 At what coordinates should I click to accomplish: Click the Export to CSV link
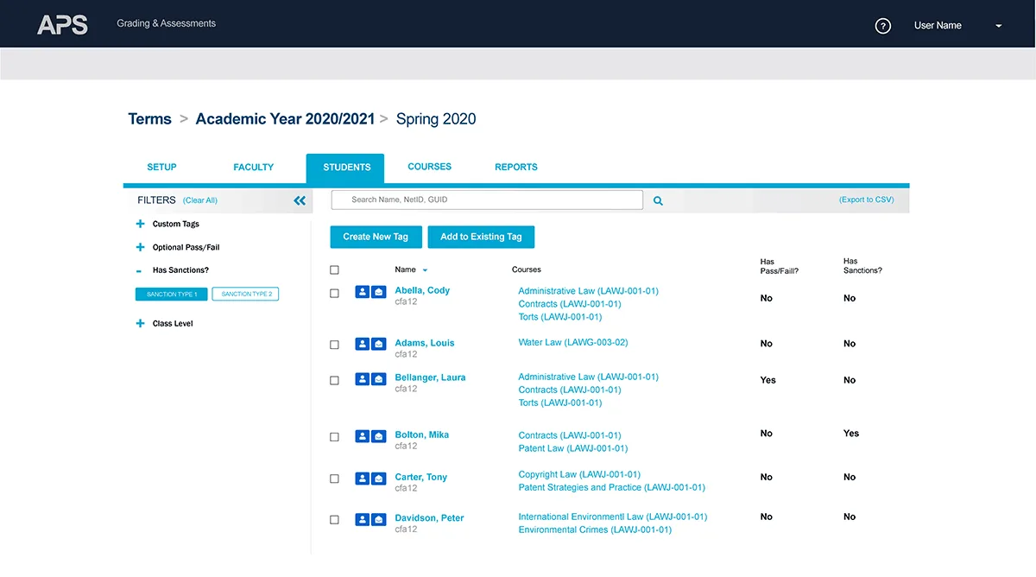coord(866,200)
